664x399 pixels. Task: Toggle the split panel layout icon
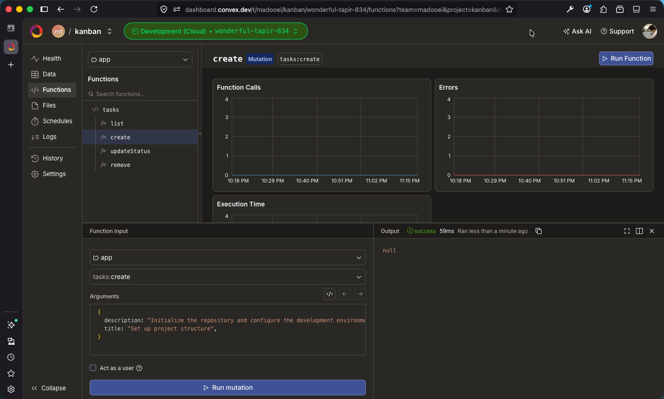click(639, 231)
